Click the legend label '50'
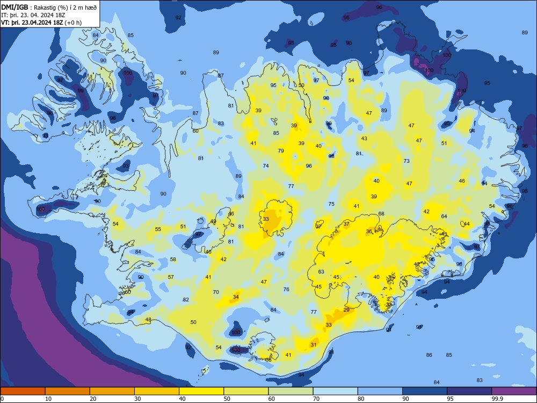Viewport: 537px width, 403px height. click(227, 399)
